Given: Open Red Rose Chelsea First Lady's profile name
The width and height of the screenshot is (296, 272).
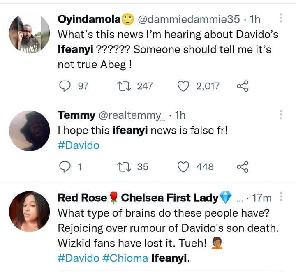Looking at the screenshot, I should click(x=145, y=198).
